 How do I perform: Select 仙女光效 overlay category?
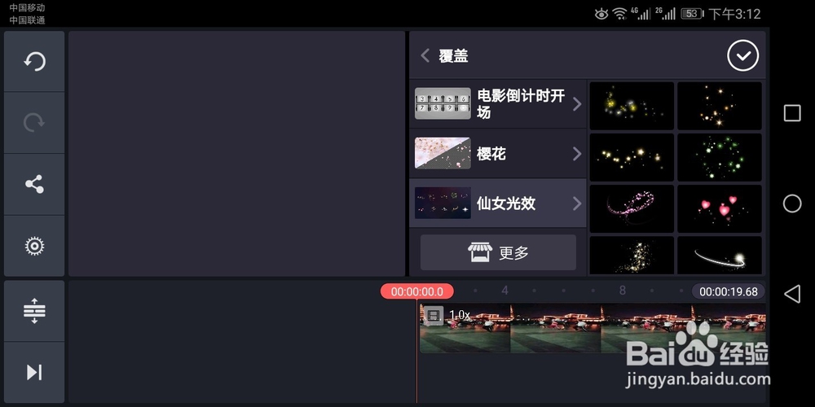[x=498, y=203]
